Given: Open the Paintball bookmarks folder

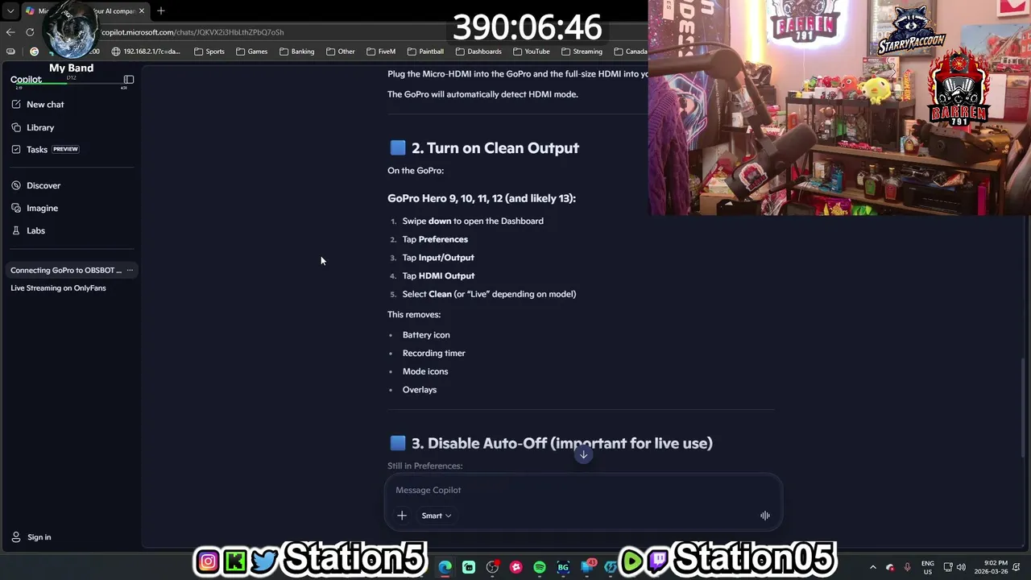Looking at the screenshot, I should tap(426, 52).
